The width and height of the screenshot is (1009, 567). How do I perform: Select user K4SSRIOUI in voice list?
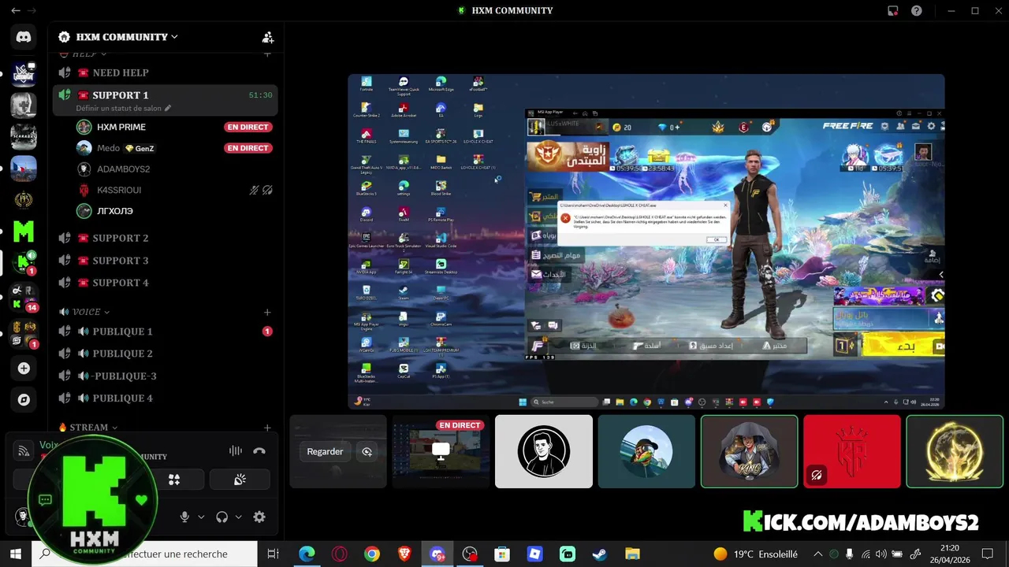click(x=119, y=190)
